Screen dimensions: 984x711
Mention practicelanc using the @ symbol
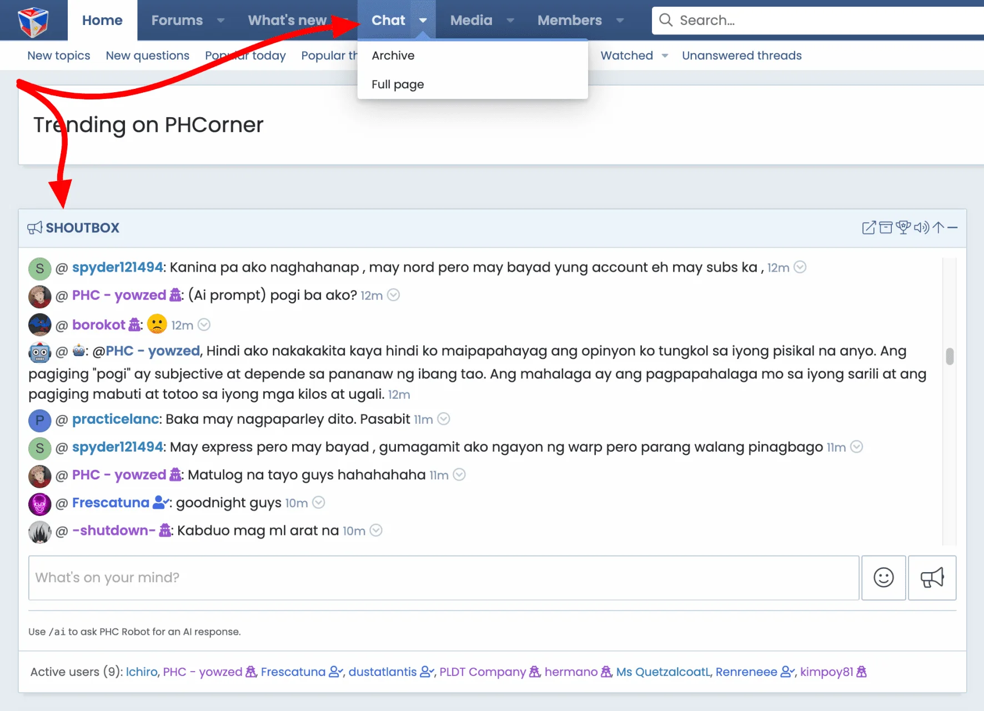pos(62,419)
